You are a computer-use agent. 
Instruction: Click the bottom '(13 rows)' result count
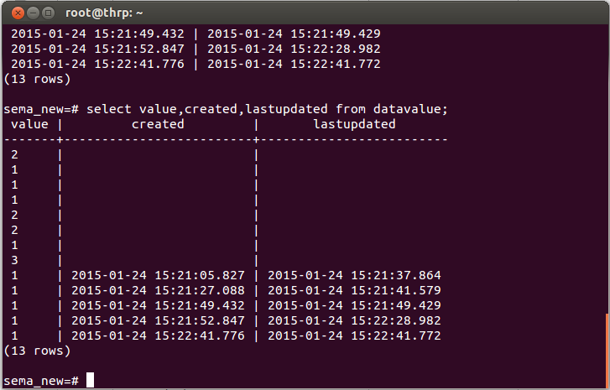pyautogui.click(x=37, y=351)
